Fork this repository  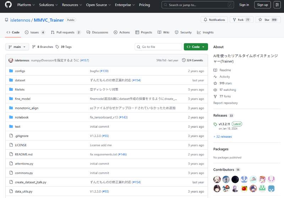tap(242, 20)
